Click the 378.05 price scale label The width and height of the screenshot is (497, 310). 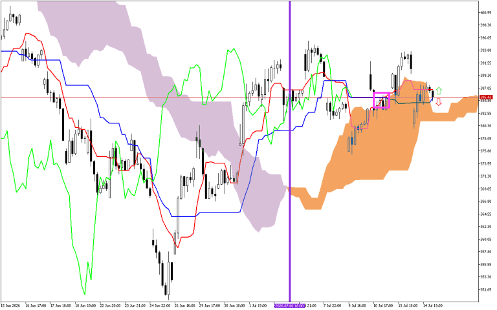pos(486,139)
